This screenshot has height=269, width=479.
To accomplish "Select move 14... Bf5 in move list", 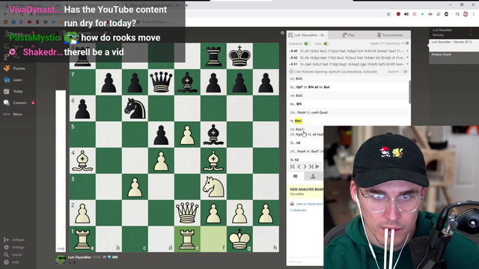I will (299, 104).
